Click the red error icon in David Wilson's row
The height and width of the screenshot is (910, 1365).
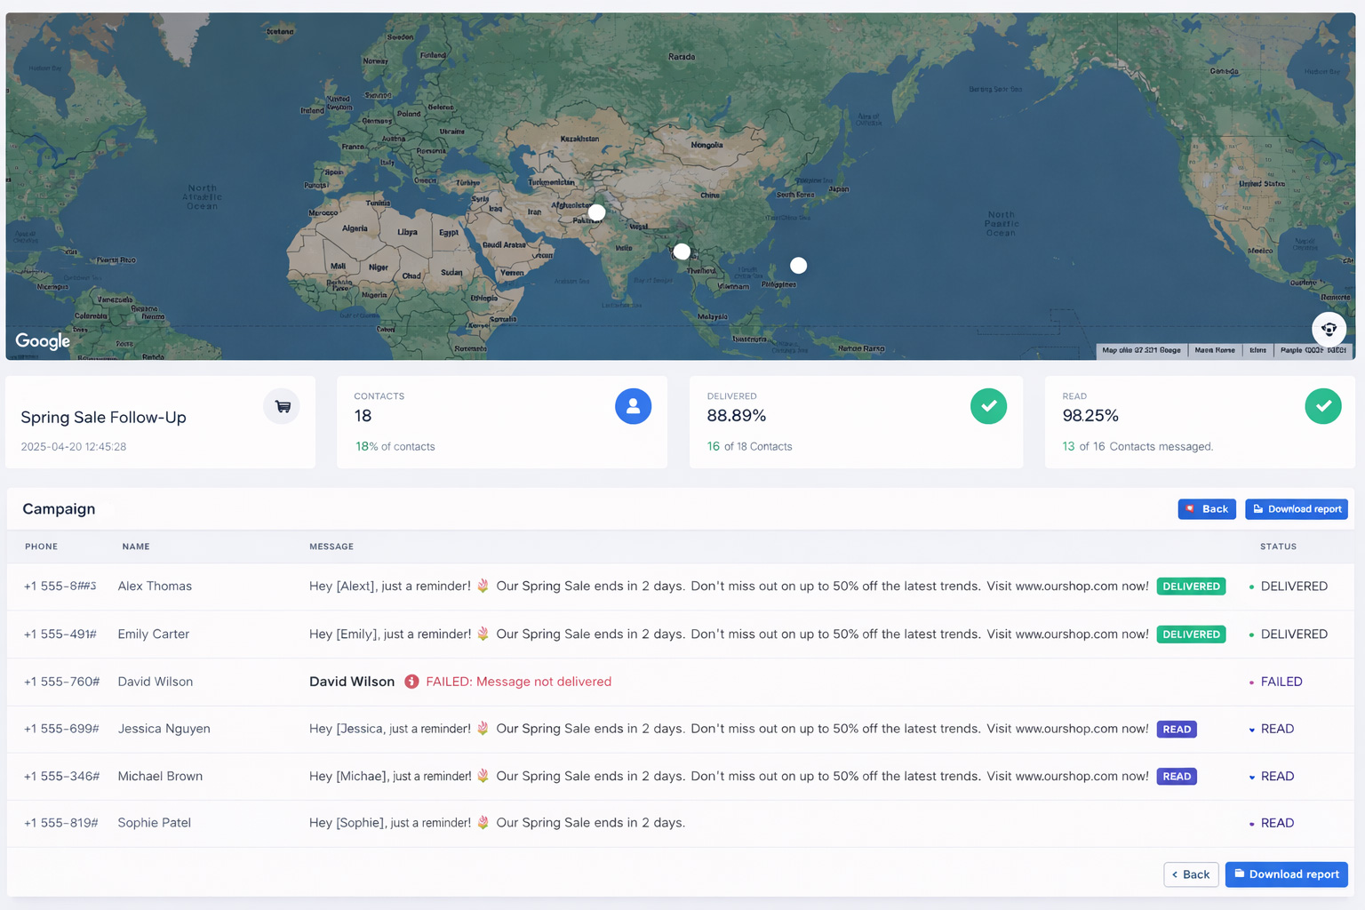tap(411, 682)
